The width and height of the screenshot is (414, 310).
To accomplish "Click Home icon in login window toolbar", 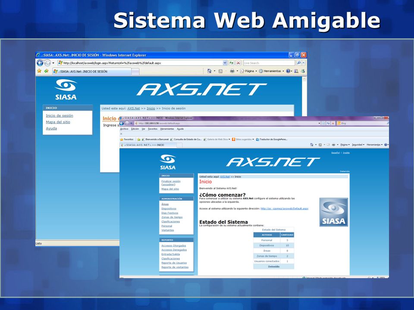I will click(x=209, y=71).
